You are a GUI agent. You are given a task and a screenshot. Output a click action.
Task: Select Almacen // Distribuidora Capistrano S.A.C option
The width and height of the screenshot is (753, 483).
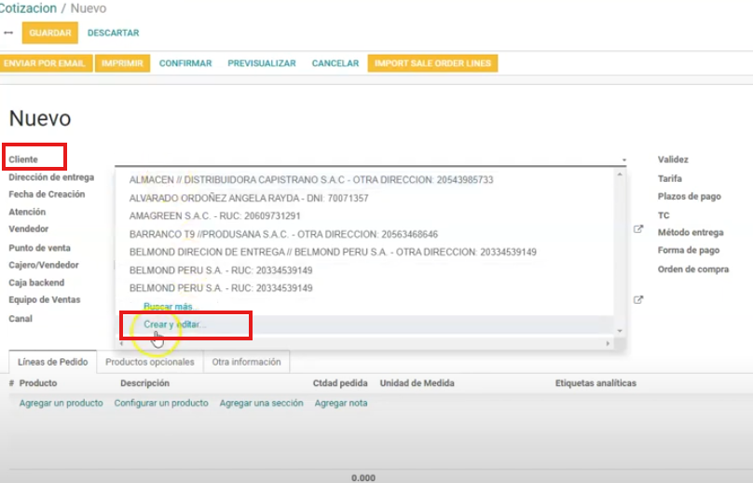[311, 180]
